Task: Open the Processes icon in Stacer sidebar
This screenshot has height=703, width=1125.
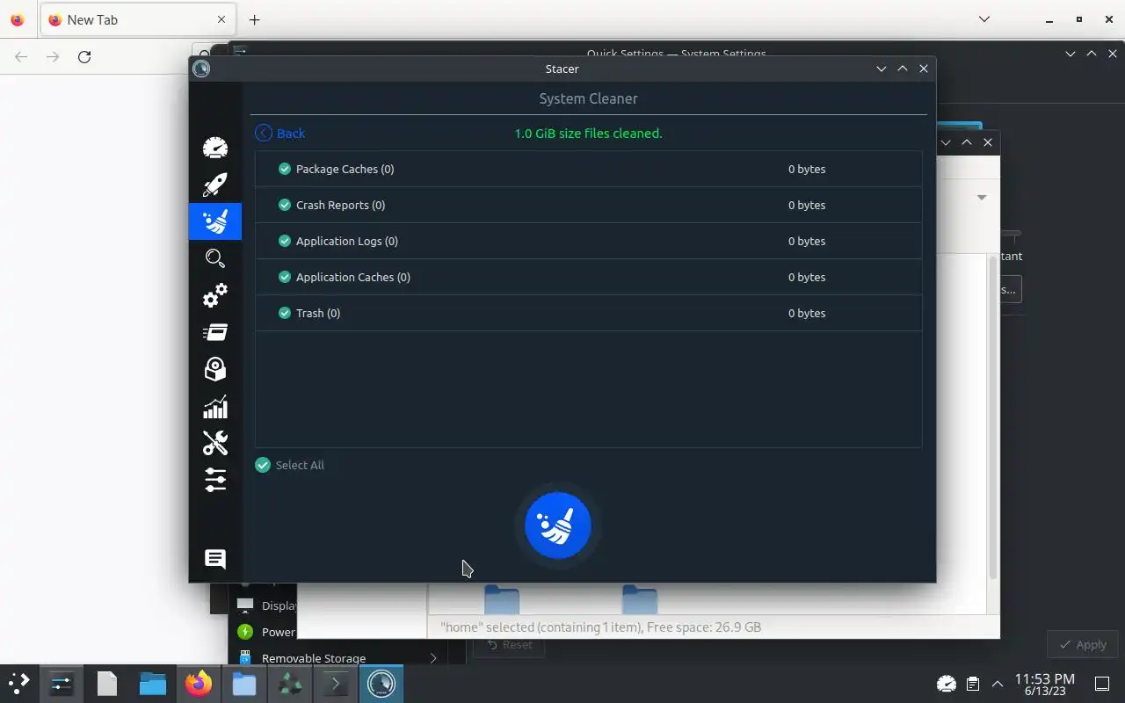Action: tap(215, 332)
